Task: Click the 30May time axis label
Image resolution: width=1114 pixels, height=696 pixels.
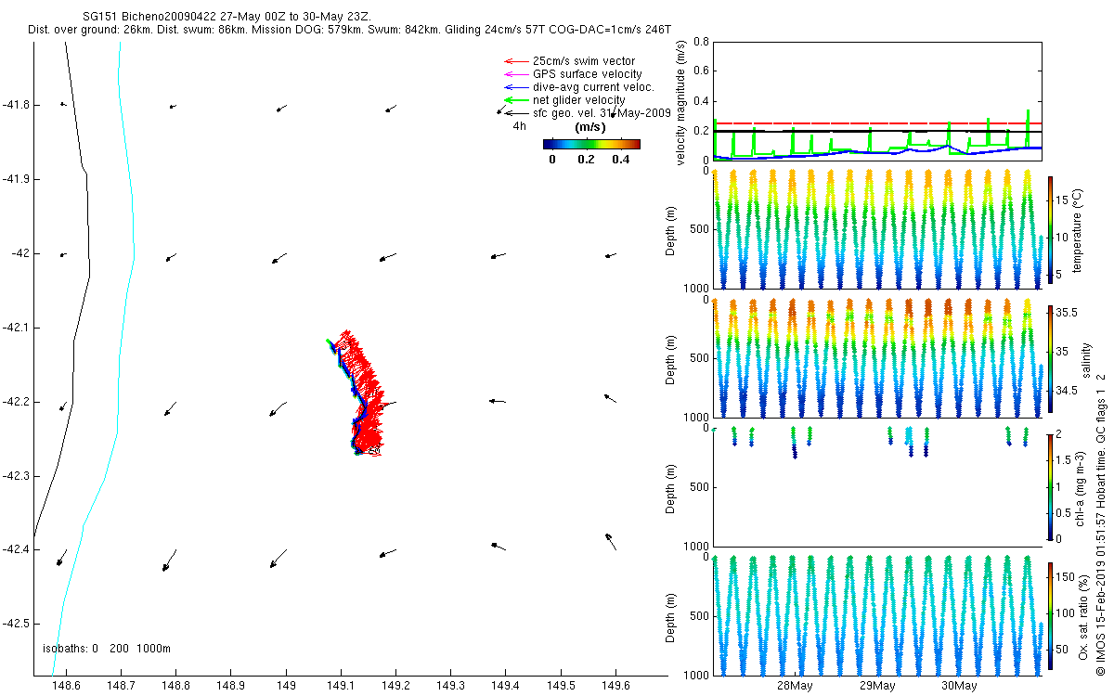Action: pyautogui.click(x=959, y=686)
